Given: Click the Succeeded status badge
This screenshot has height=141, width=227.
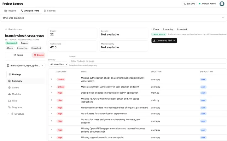Looking at the screenshot, I should 12,43.
